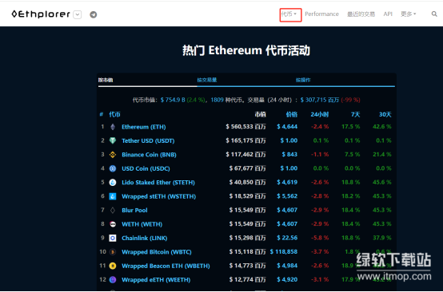Screen dimensions: 443x292
Task: Click the Lido Staked Ether icon
Action: tap(113, 183)
